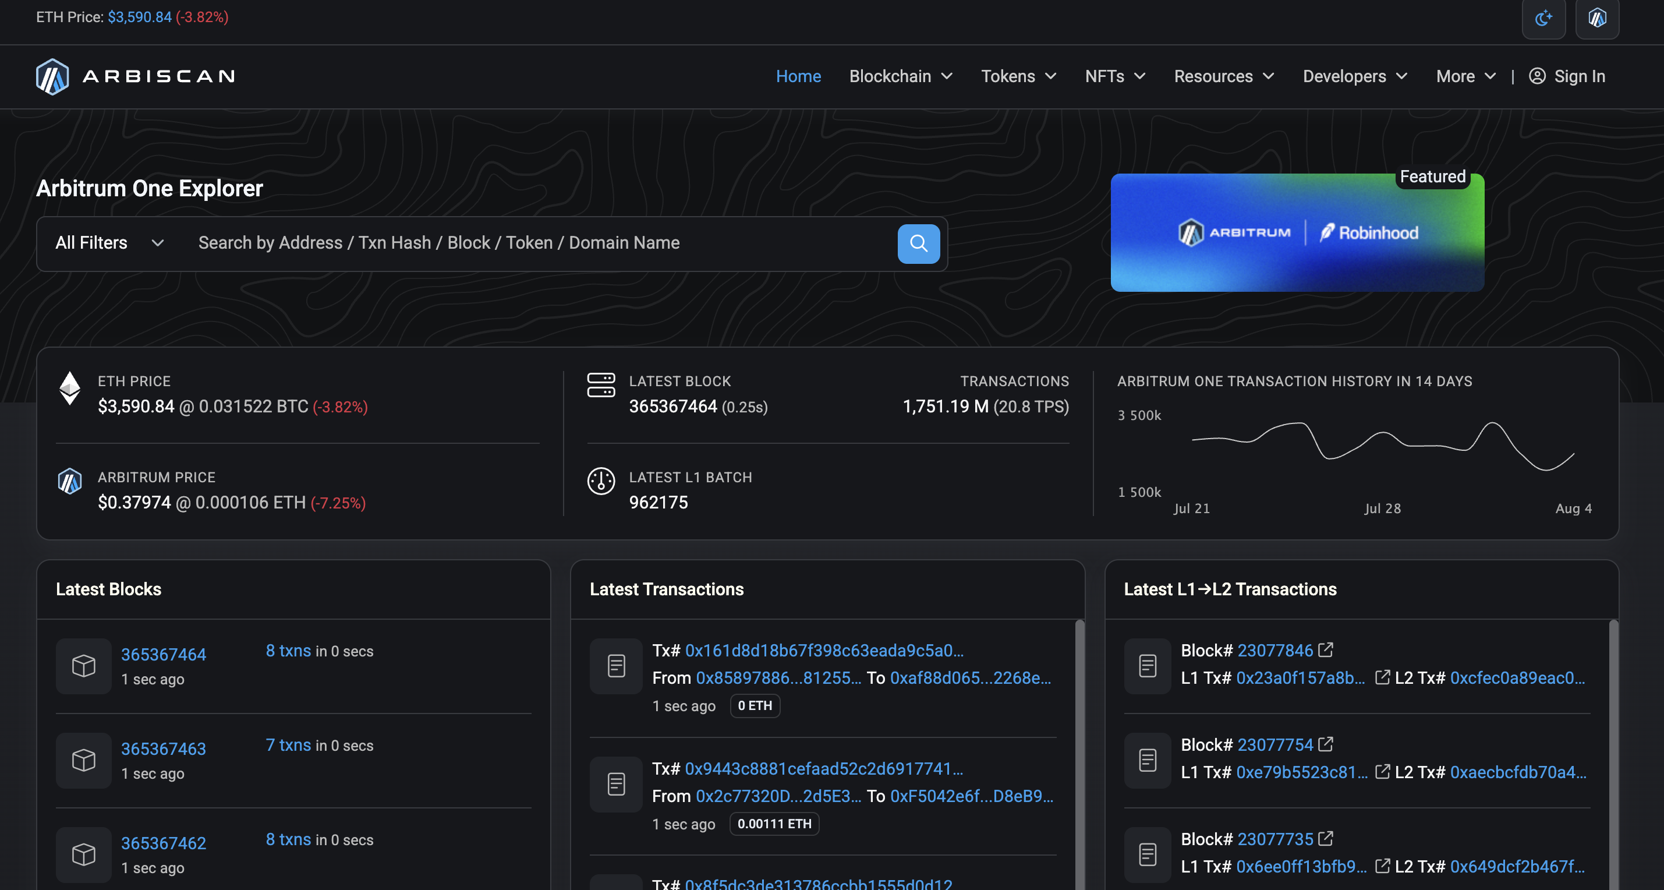Click the search magnifying glass button
The height and width of the screenshot is (890, 1664).
[x=918, y=243]
